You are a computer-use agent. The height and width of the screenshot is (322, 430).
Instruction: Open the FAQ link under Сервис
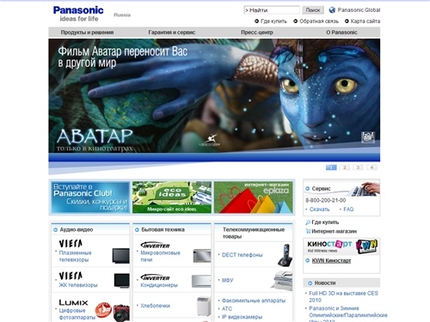348,210
